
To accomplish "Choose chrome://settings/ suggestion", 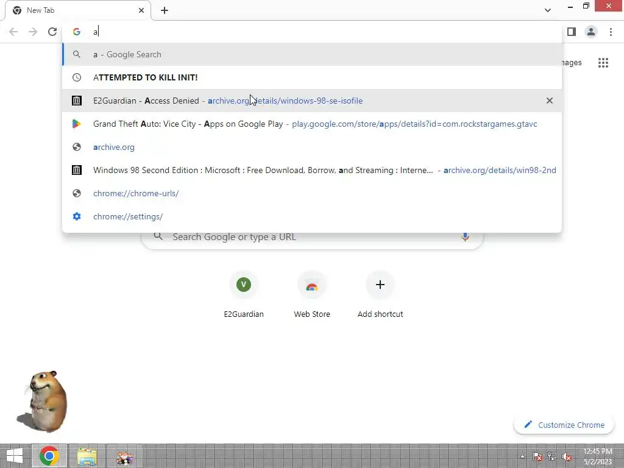I will pyautogui.click(x=312, y=216).
